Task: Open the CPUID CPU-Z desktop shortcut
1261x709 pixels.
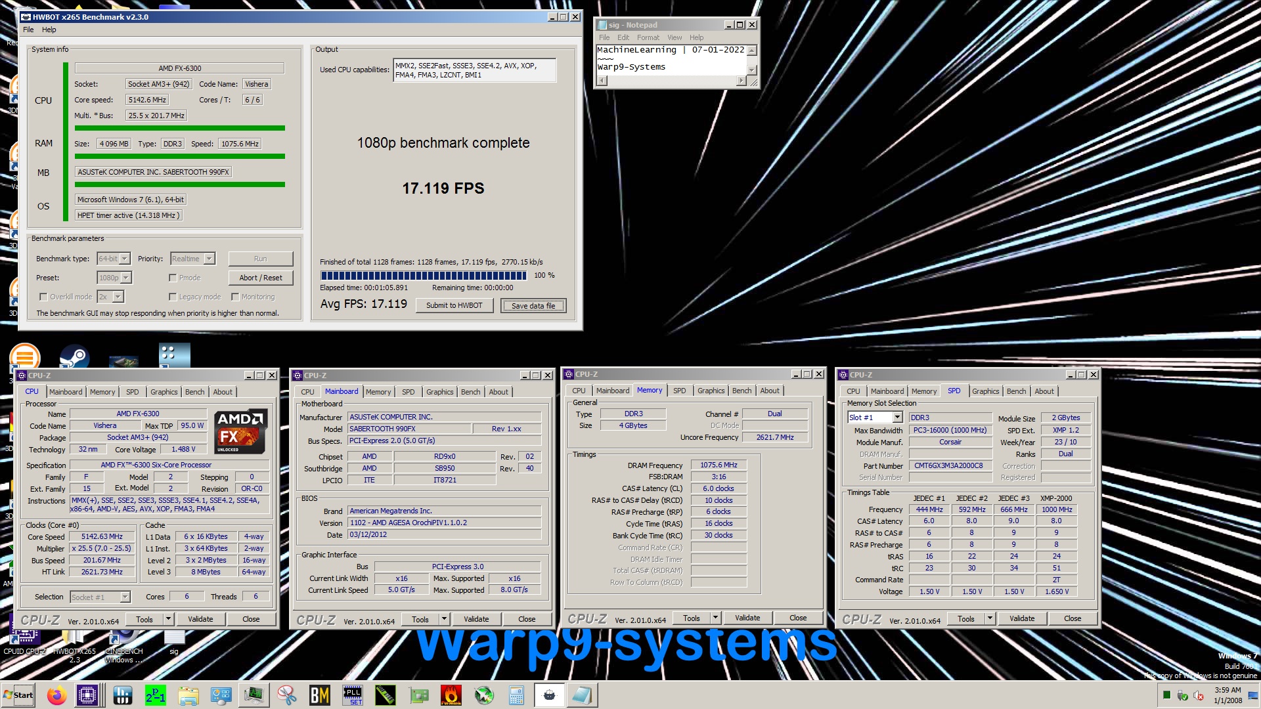Action: [x=24, y=642]
